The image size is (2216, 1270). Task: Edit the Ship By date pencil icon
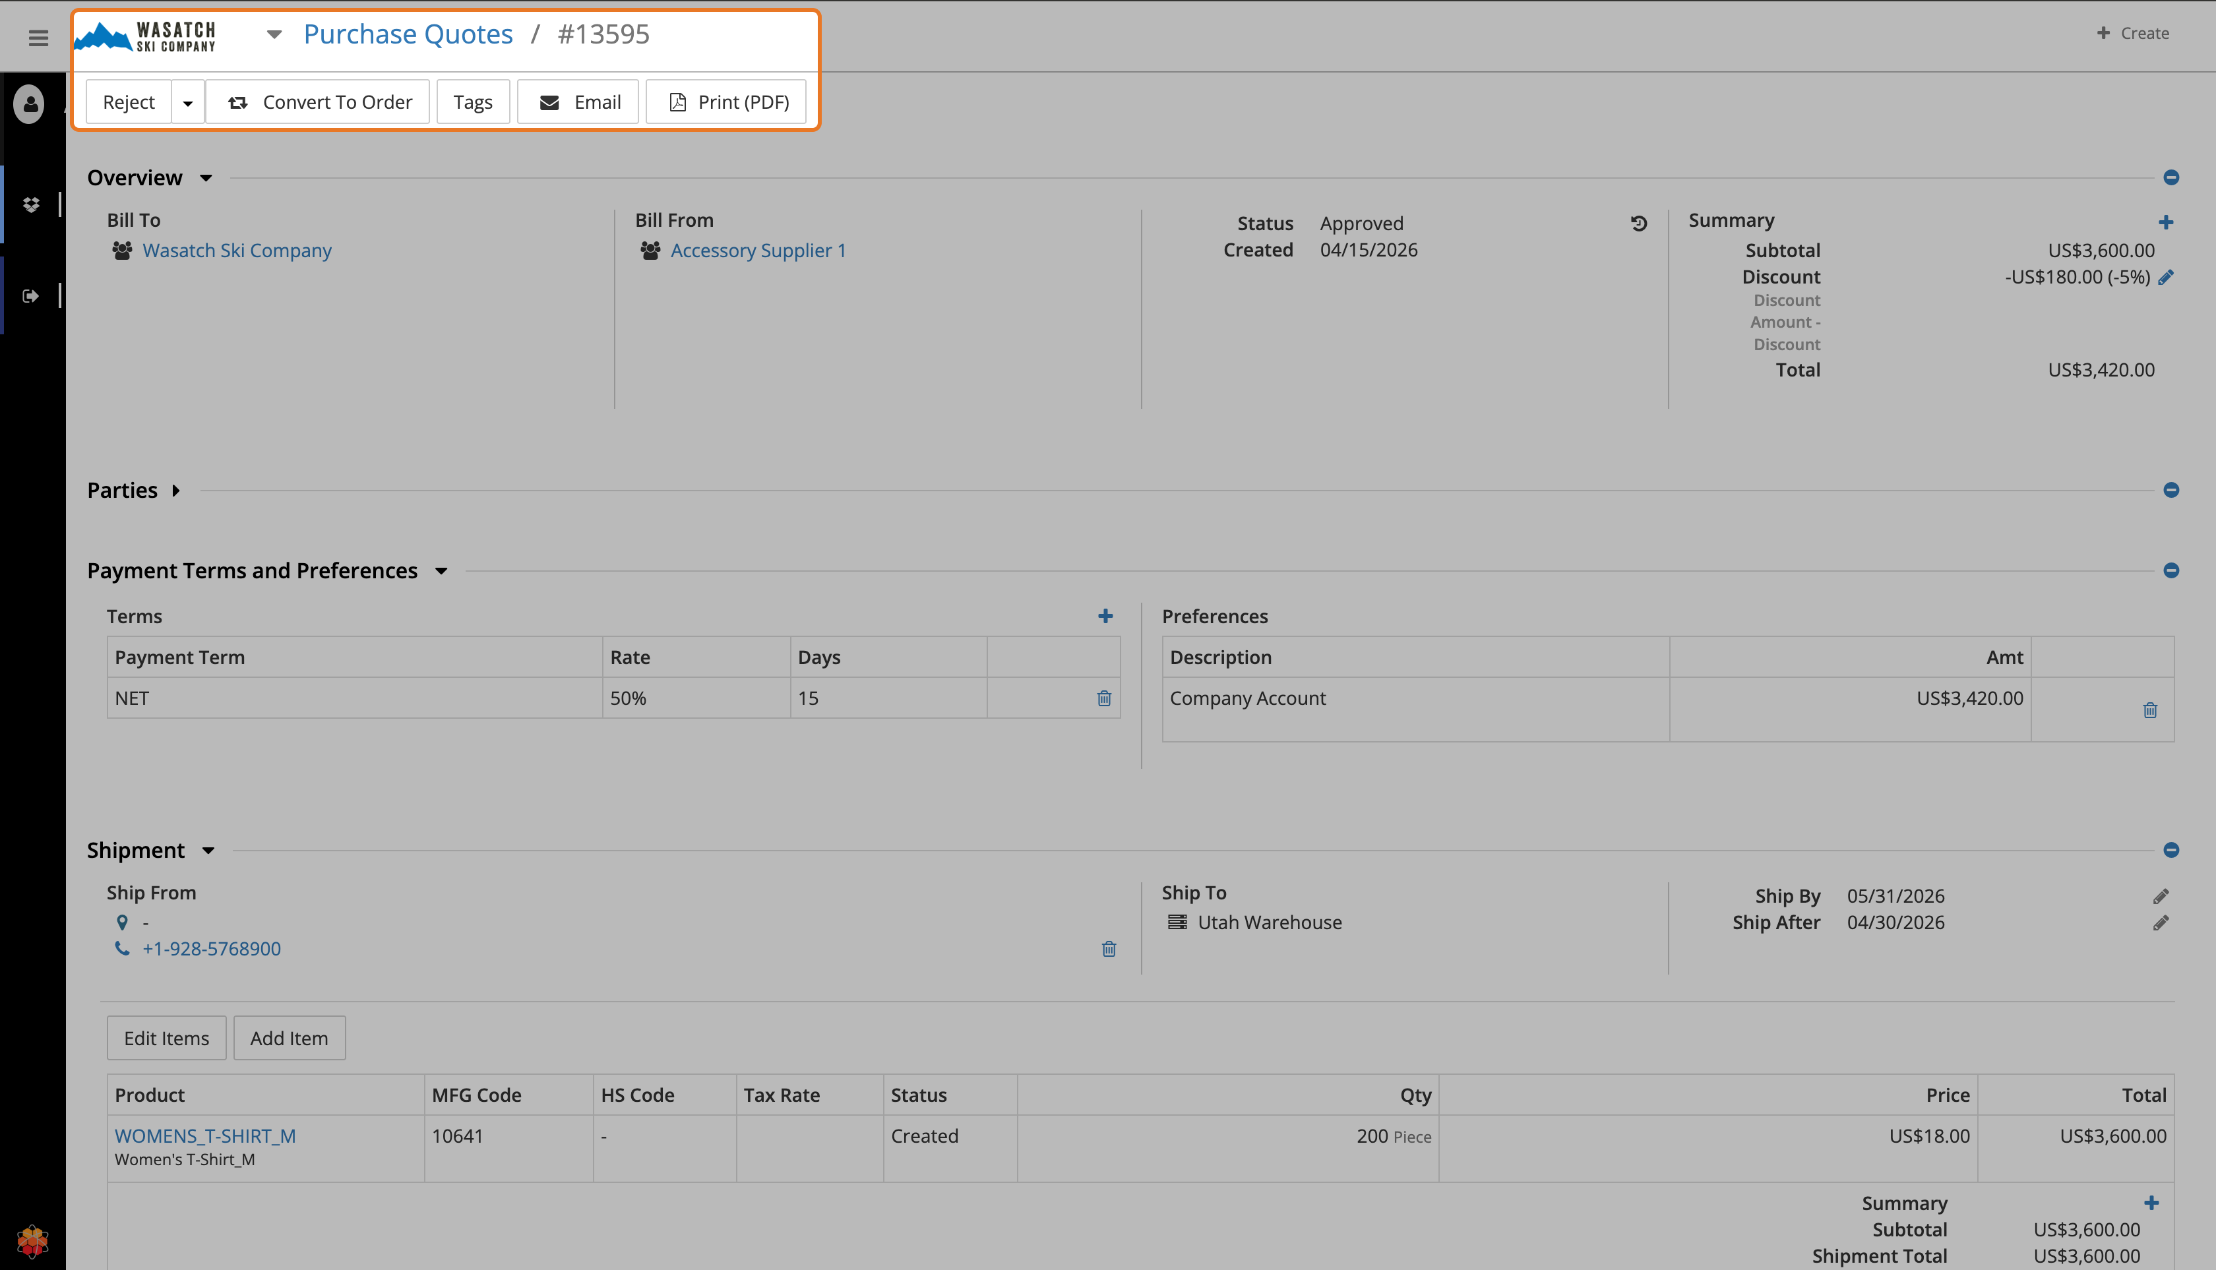coord(2161,897)
